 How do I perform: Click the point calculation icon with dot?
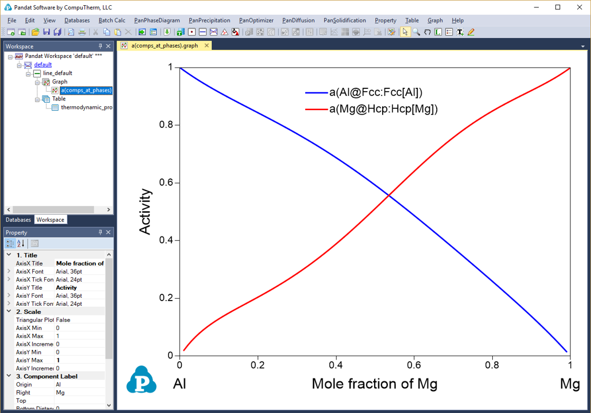[192, 32]
